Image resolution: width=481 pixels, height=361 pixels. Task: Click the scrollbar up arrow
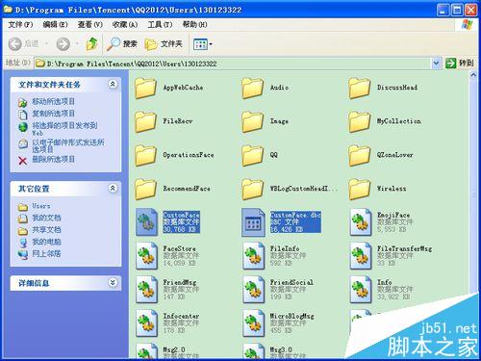click(473, 75)
